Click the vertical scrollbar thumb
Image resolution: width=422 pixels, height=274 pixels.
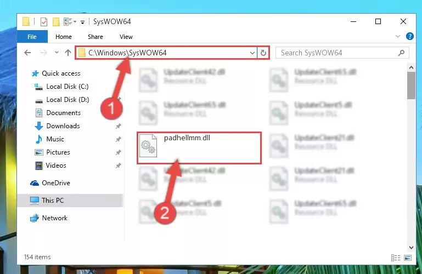click(x=411, y=85)
